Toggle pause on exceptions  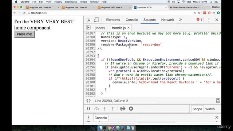pyautogui.click(x=131, y=109)
